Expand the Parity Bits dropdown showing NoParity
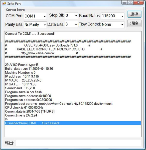146x150 pixels. (35, 25)
